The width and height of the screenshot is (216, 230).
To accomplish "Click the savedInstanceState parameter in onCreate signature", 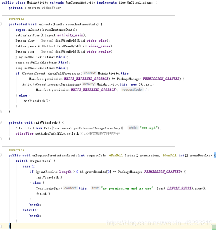I will (81, 24).
